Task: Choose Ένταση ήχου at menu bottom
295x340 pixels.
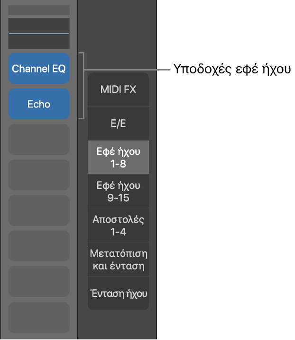Action: point(118,294)
